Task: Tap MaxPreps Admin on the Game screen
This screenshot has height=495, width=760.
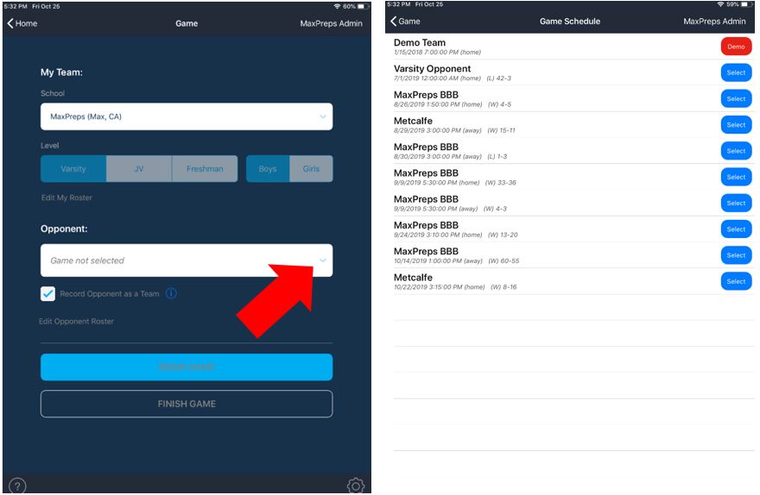Action: click(x=331, y=23)
